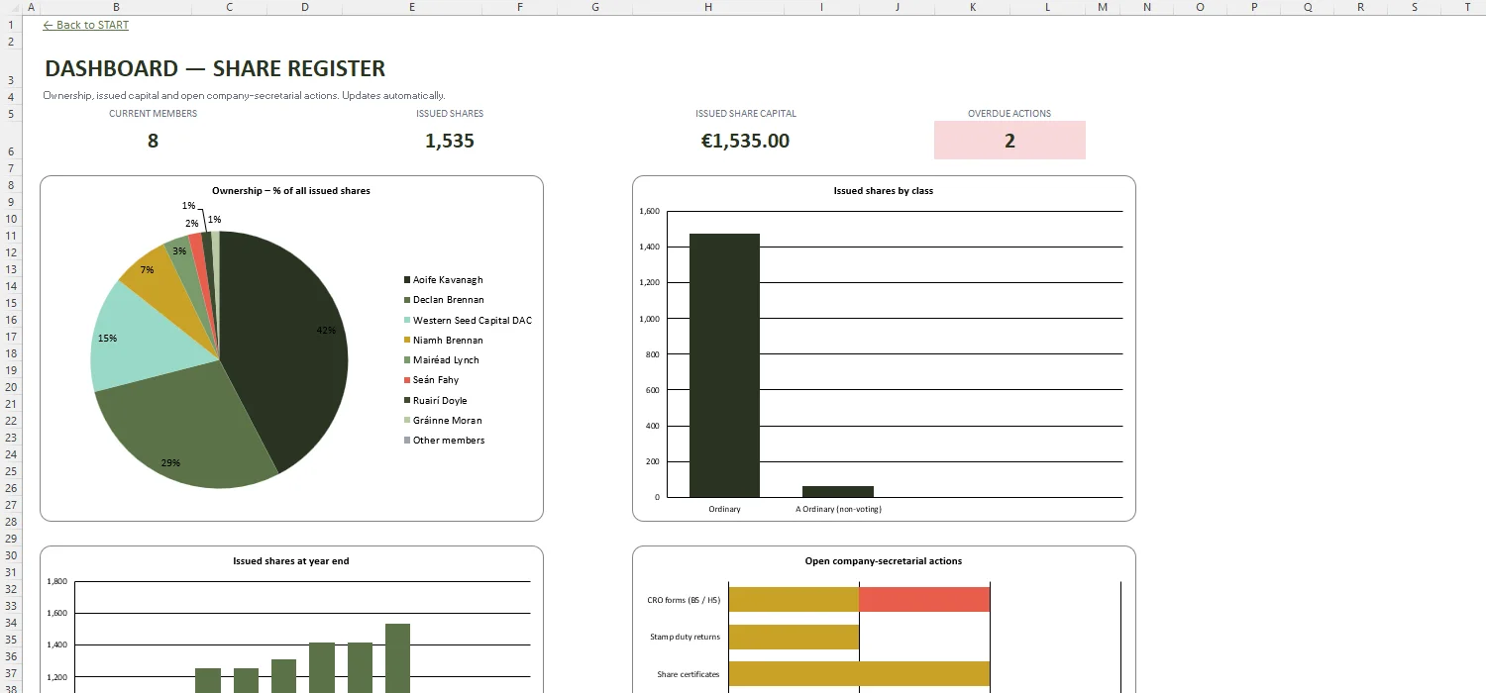
Task: Click the OVERDUE ACTIONS label
Action: [1009, 114]
